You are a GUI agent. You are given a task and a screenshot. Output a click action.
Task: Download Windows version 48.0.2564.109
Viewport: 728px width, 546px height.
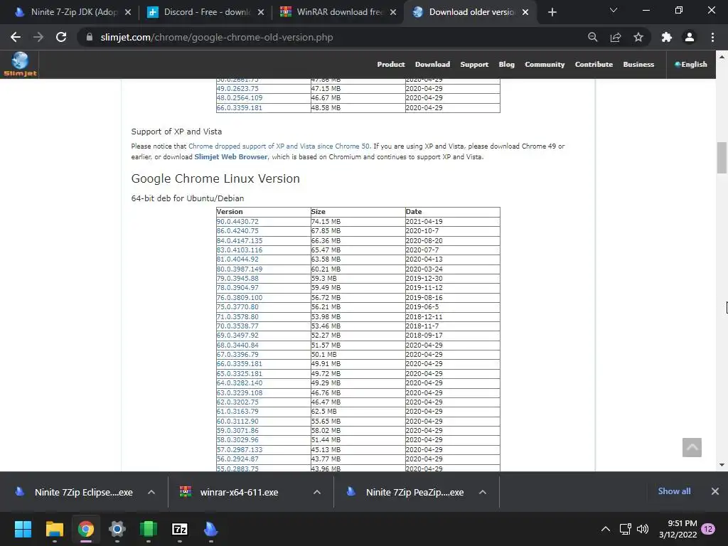(x=239, y=98)
